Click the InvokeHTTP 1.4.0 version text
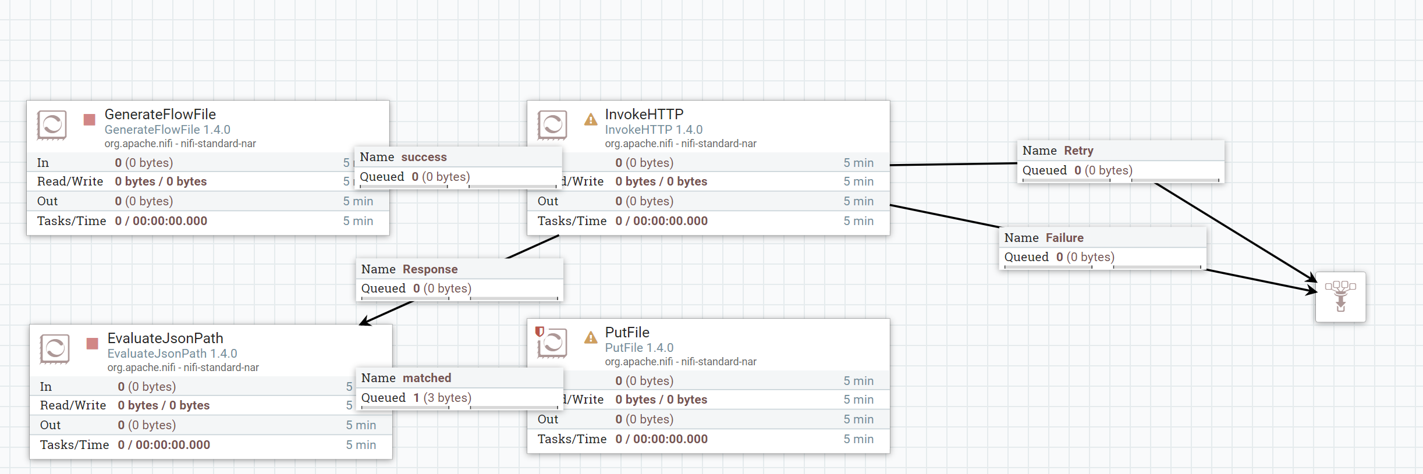1423x474 pixels. (x=654, y=130)
